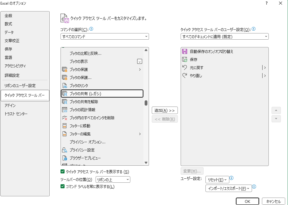Click the ブックの共有 (レガシ) icon
The width and height of the screenshot is (288, 205).
click(x=65, y=94)
